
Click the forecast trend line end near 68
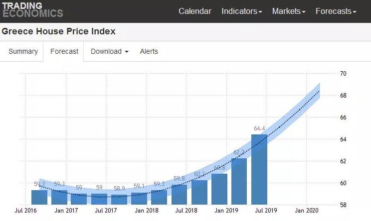pyautogui.click(x=319, y=91)
